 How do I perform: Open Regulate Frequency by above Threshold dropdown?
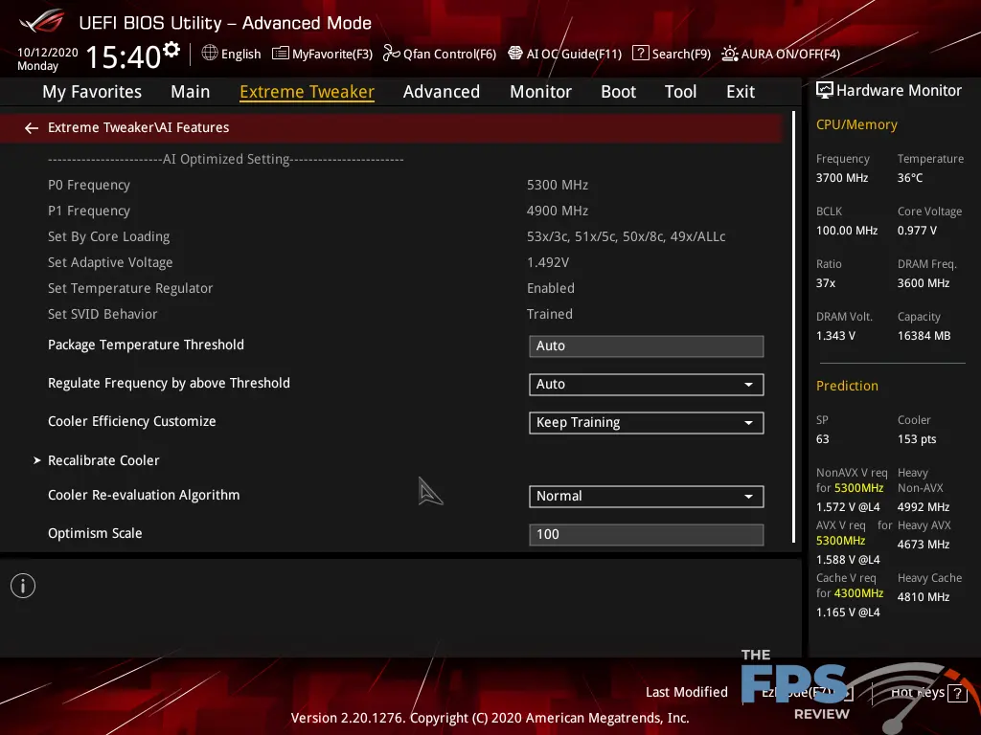coord(646,385)
